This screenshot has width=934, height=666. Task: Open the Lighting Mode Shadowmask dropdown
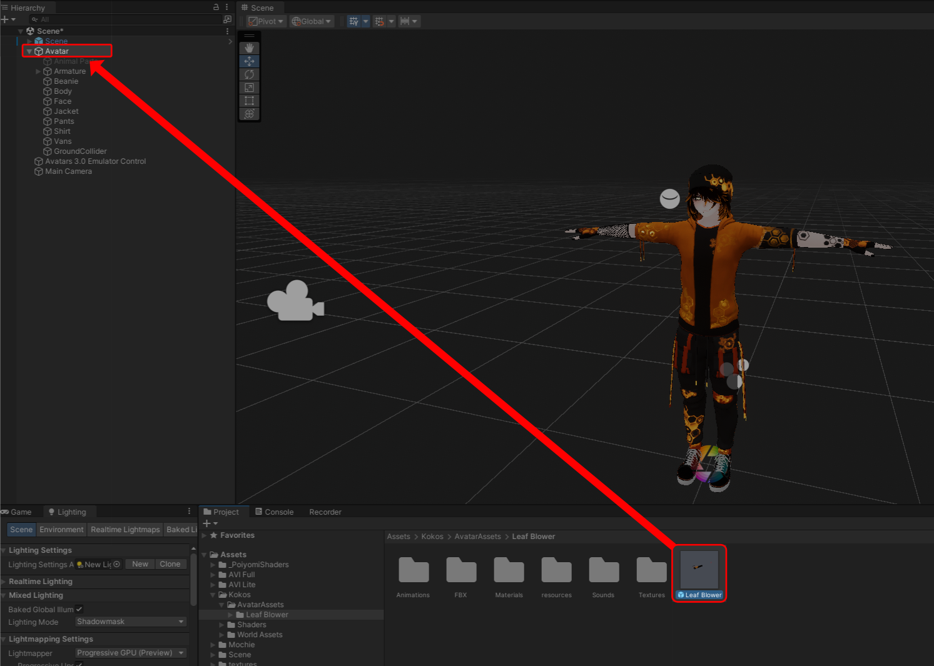pos(131,622)
